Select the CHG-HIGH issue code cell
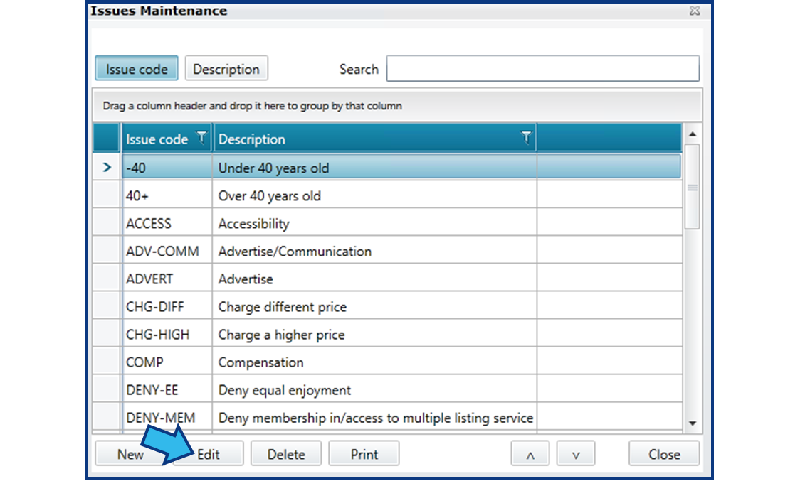The width and height of the screenshot is (800, 481). pyautogui.click(x=167, y=335)
